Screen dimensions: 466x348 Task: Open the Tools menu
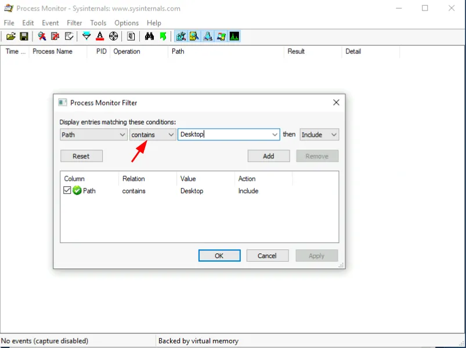click(x=98, y=23)
